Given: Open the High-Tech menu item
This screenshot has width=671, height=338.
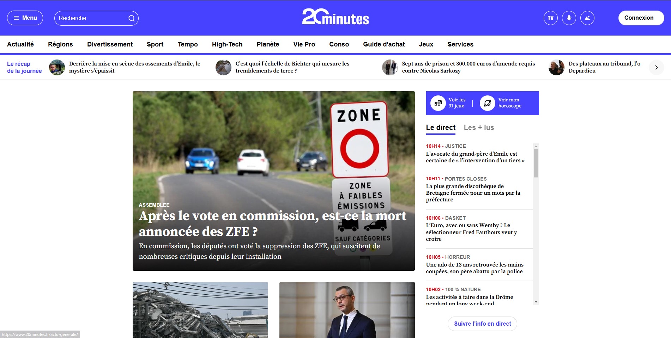Looking at the screenshot, I should coord(227,44).
